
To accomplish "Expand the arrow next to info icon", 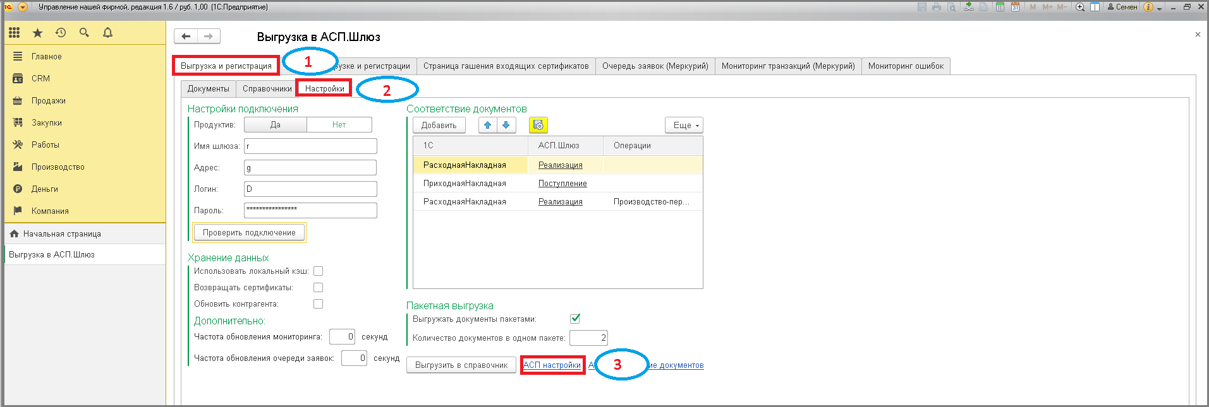I will point(1159,8).
